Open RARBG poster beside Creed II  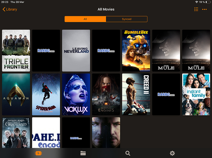pos(166,94)
